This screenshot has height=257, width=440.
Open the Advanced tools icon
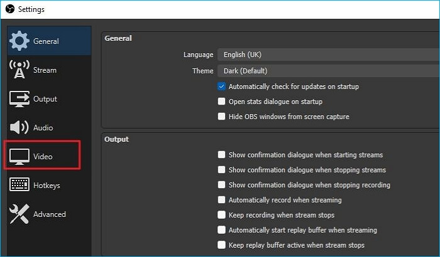[x=19, y=214]
